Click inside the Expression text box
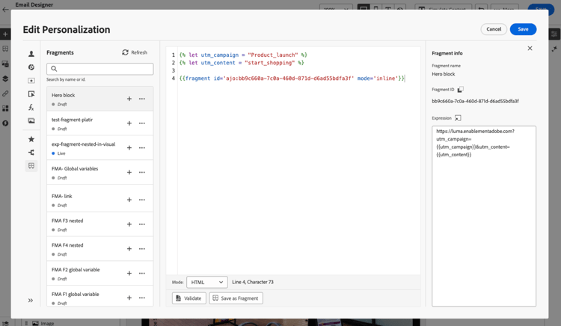 click(484, 216)
